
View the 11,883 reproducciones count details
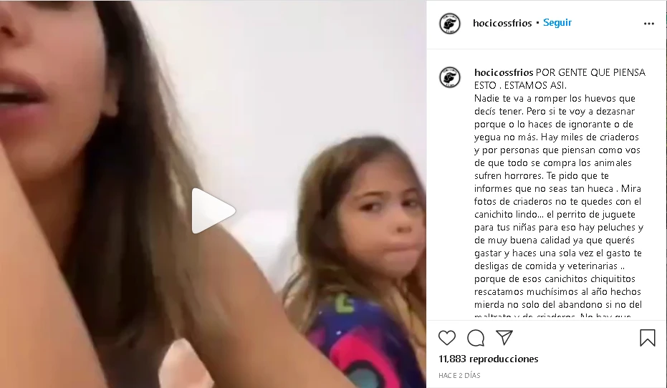pyautogui.click(x=489, y=359)
